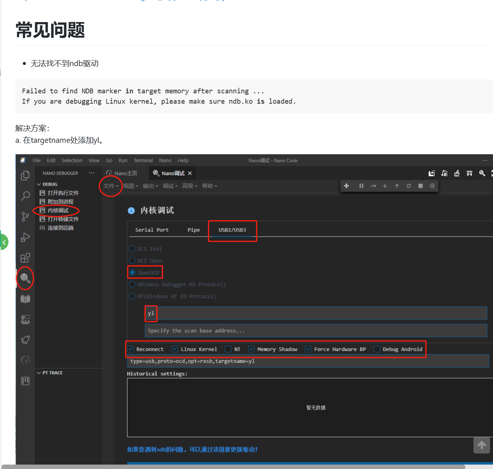Open the Terminal menu
This screenshot has height=469, width=493.
coord(143,161)
